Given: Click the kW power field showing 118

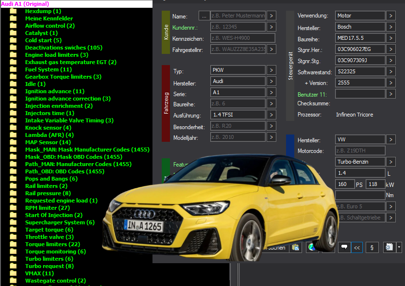Looking at the screenshot, I should (375, 184).
